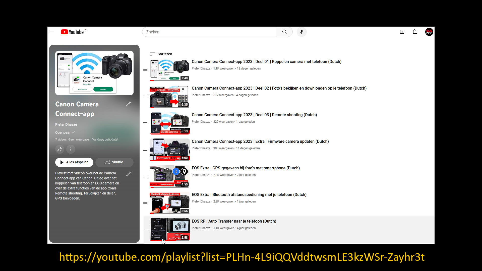Expand the Openbaar privacy dropdown
The image size is (482, 271).
(65, 132)
